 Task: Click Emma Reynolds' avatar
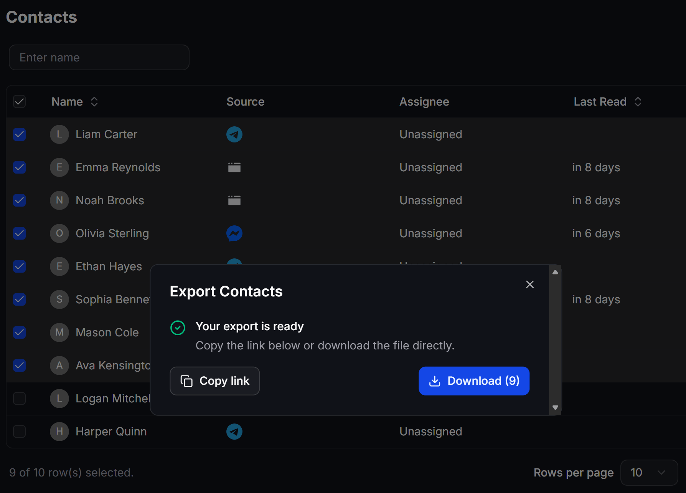tap(59, 167)
